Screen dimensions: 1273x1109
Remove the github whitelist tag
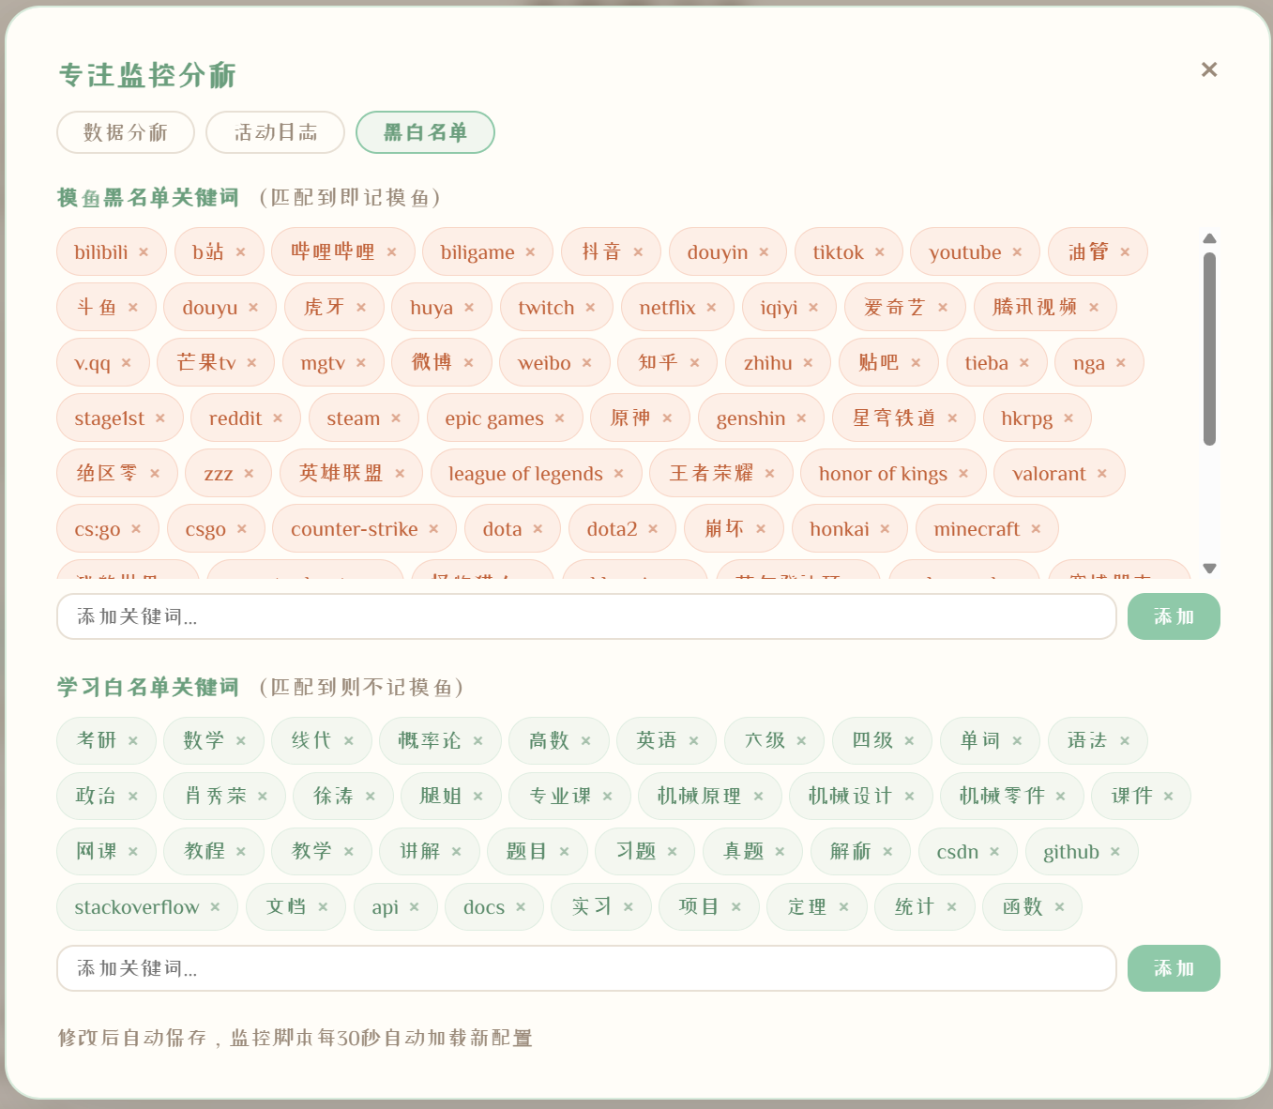[x=1115, y=852]
